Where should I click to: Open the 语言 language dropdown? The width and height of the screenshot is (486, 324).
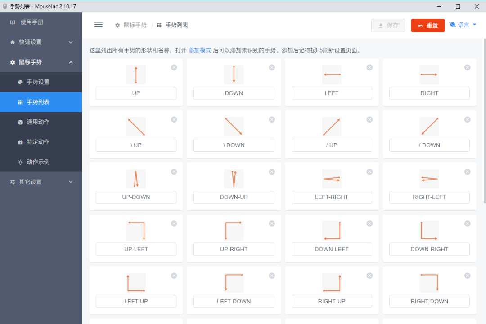pyautogui.click(x=463, y=25)
